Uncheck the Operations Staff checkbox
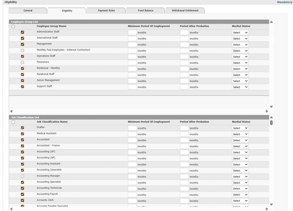This screenshot has height=211, width=293. pos(22,56)
